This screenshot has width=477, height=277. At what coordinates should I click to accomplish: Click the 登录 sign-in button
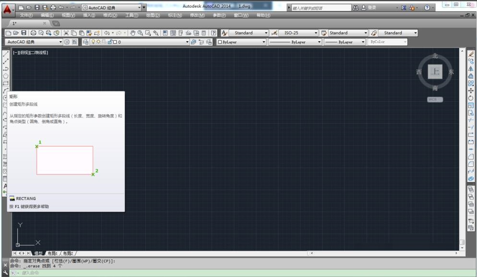coord(369,8)
